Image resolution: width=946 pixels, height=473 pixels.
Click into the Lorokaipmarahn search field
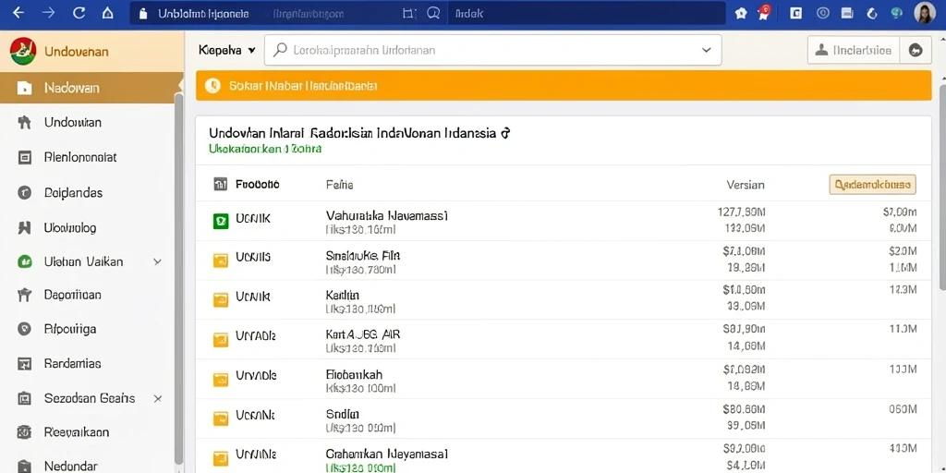492,50
